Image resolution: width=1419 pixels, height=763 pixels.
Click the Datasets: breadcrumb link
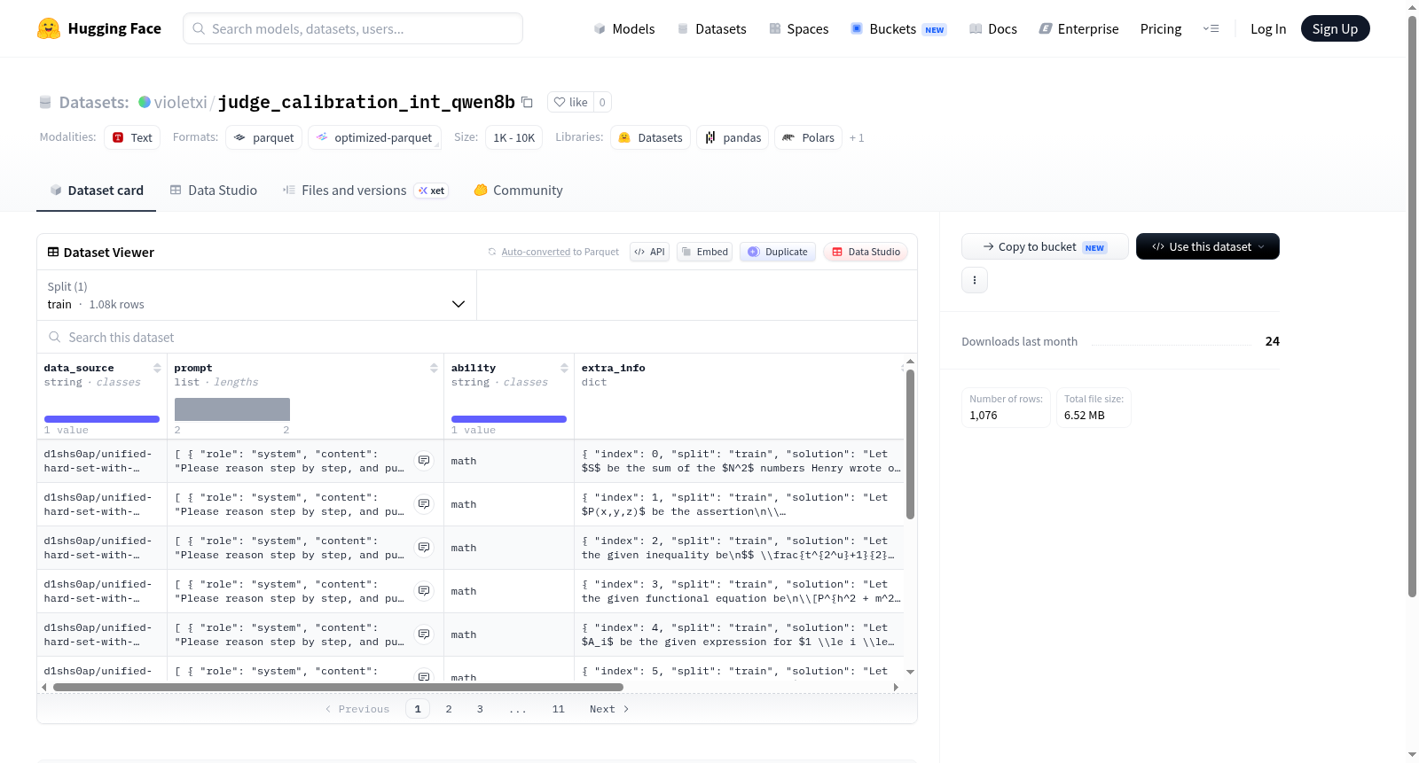(94, 102)
